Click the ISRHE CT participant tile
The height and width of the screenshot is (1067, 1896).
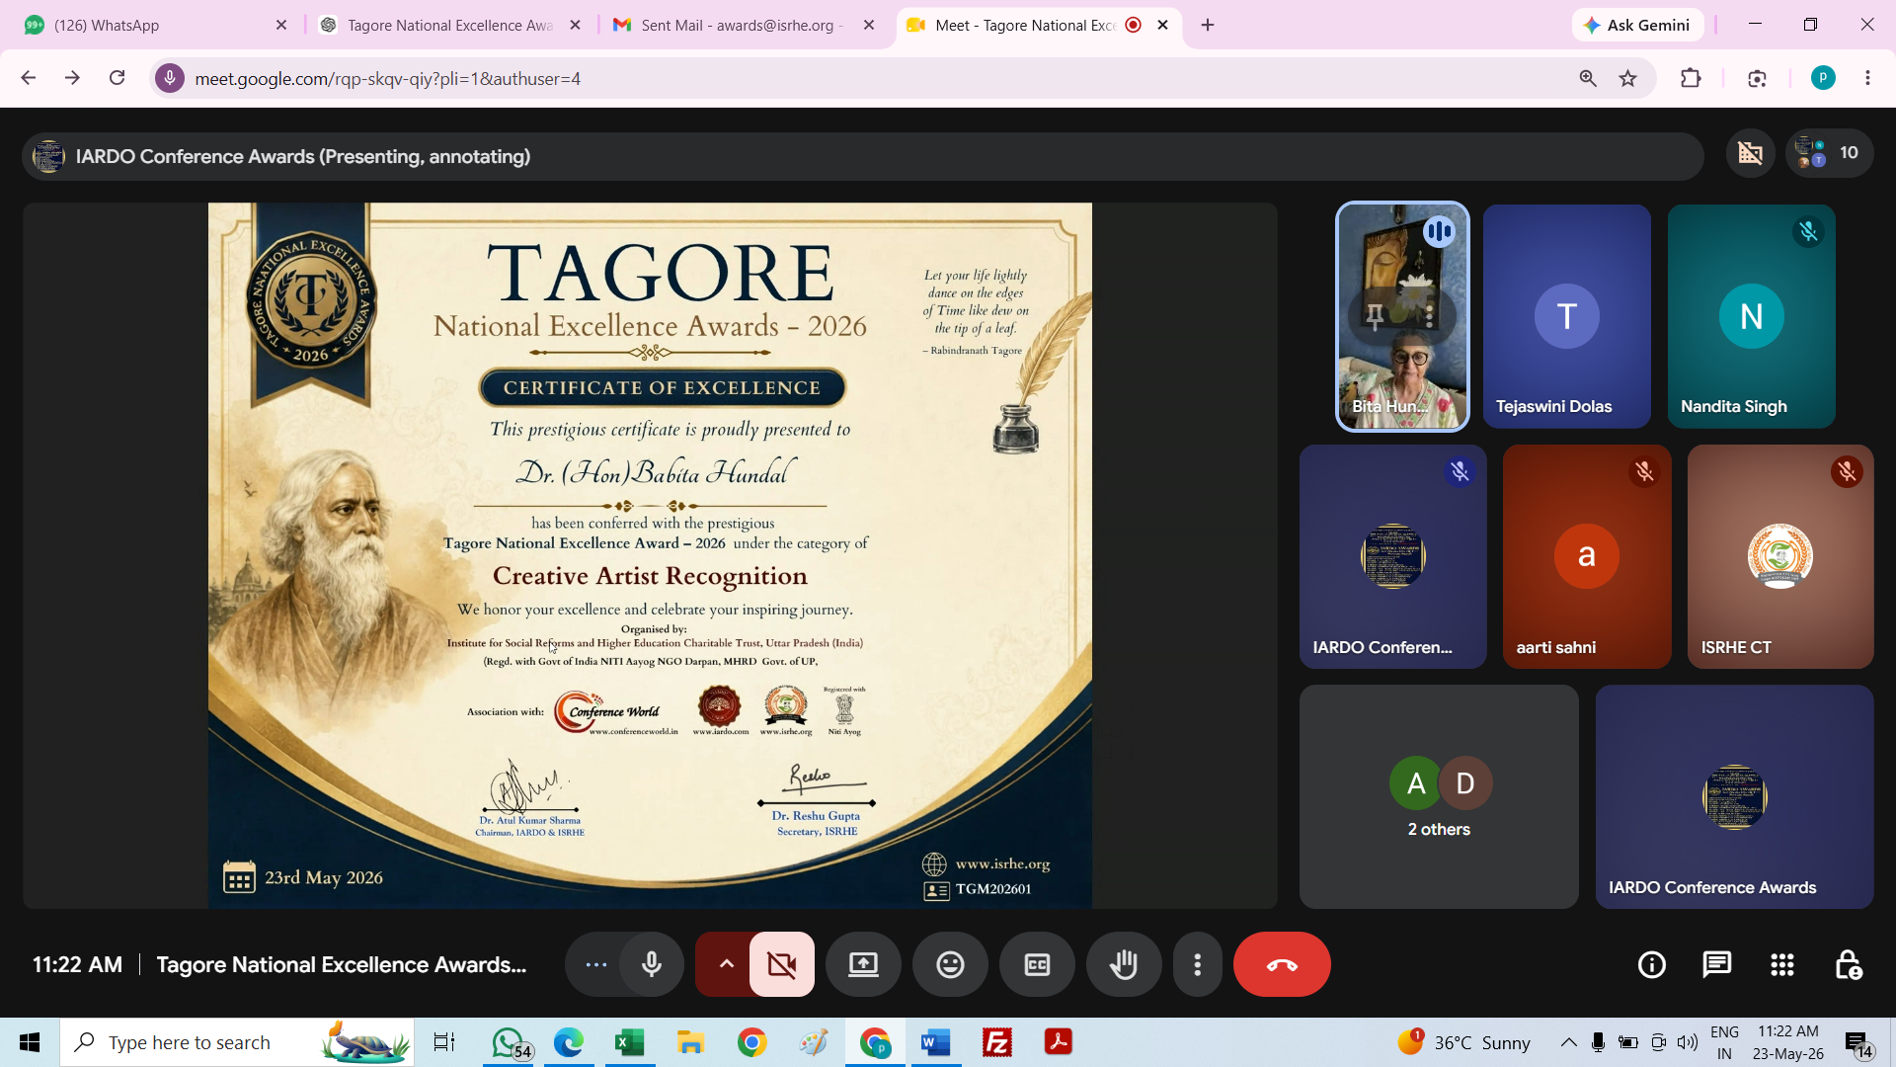tap(1780, 556)
